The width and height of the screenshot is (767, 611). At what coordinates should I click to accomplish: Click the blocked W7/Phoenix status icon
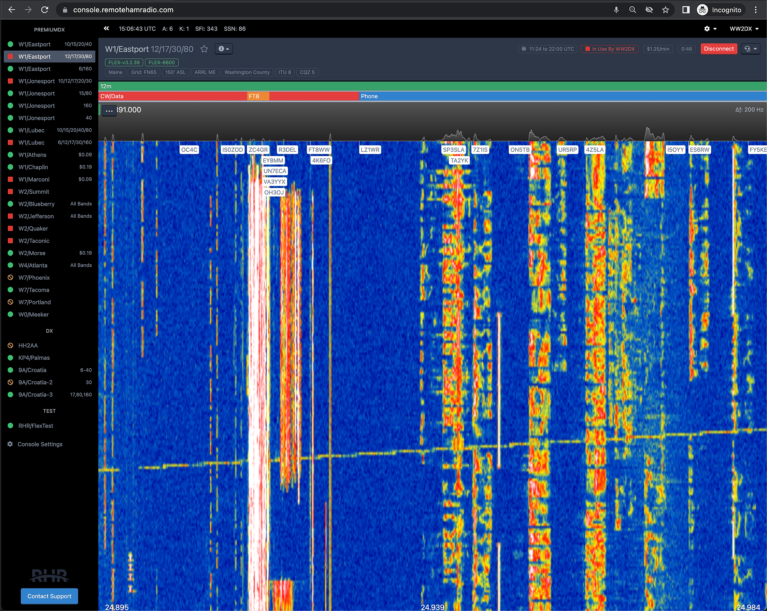pyautogui.click(x=11, y=278)
